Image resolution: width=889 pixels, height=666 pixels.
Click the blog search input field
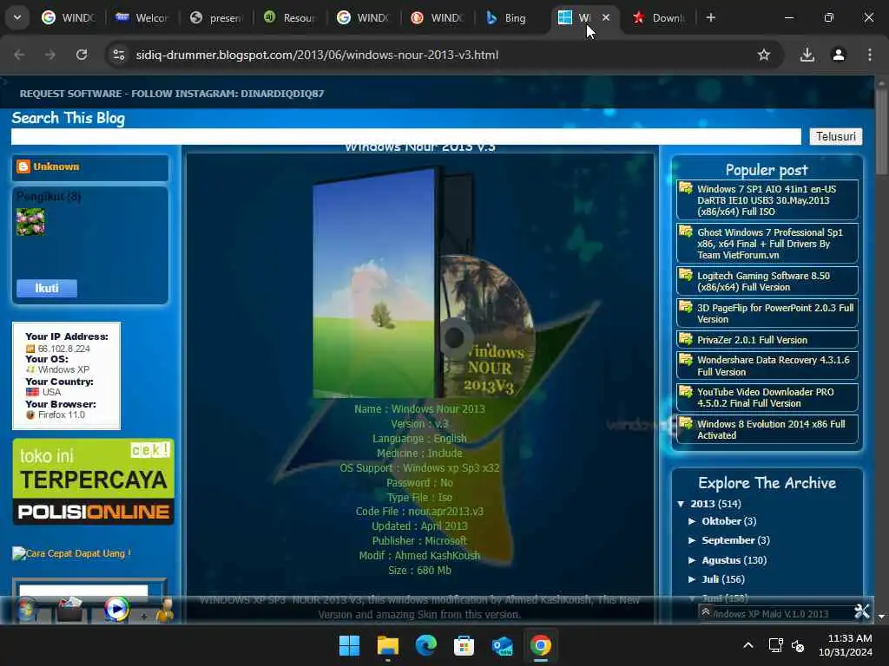coord(406,136)
